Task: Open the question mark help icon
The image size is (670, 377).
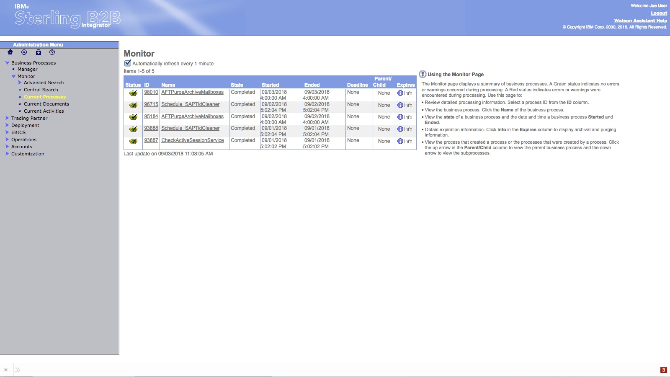Action: click(x=52, y=52)
